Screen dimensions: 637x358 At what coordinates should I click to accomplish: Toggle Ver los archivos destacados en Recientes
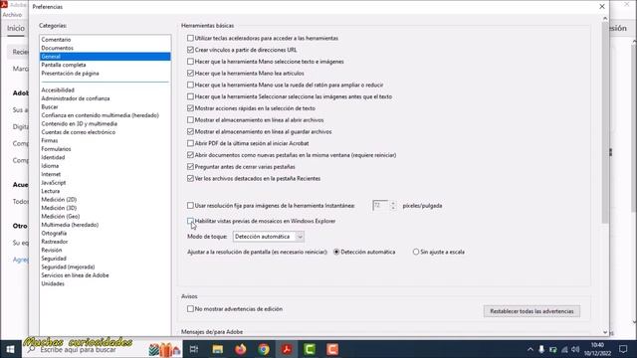pyautogui.click(x=190, y=179)
